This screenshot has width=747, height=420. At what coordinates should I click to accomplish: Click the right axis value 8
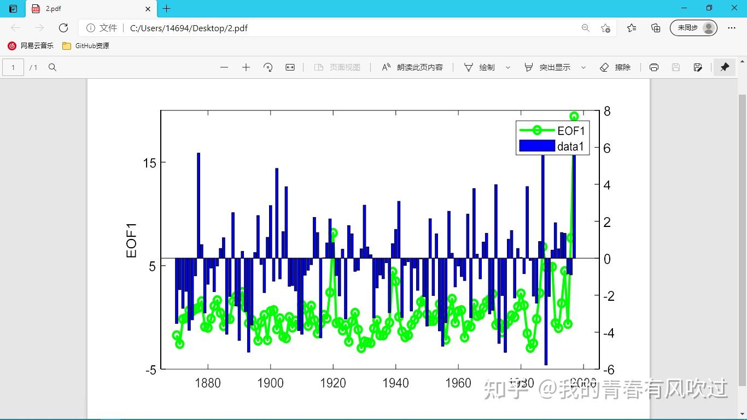coord(608,111)
